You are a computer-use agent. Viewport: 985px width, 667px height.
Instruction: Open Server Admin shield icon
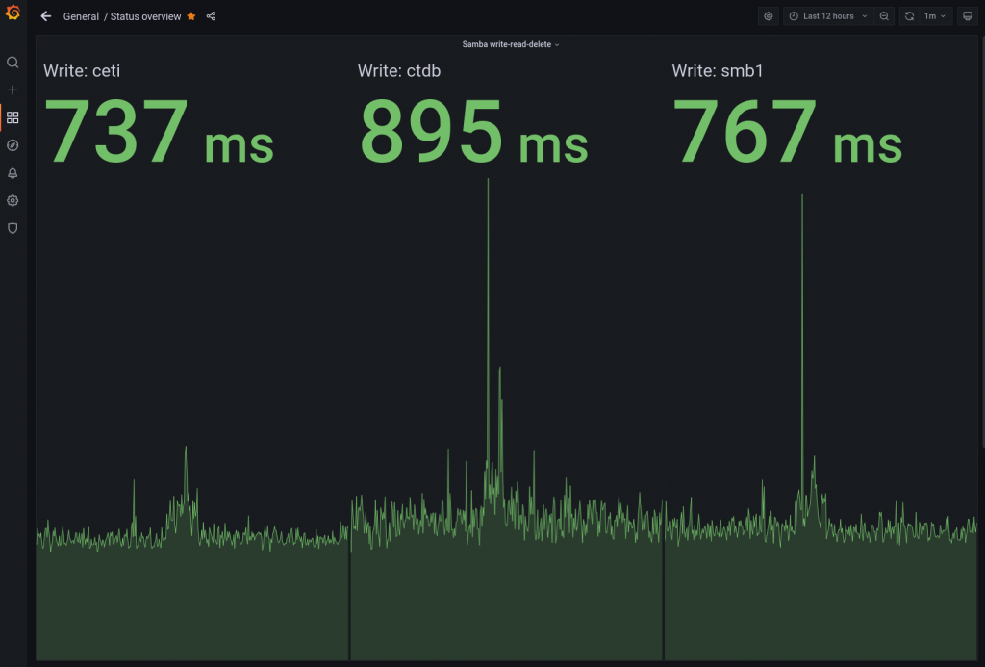point(13,228)
